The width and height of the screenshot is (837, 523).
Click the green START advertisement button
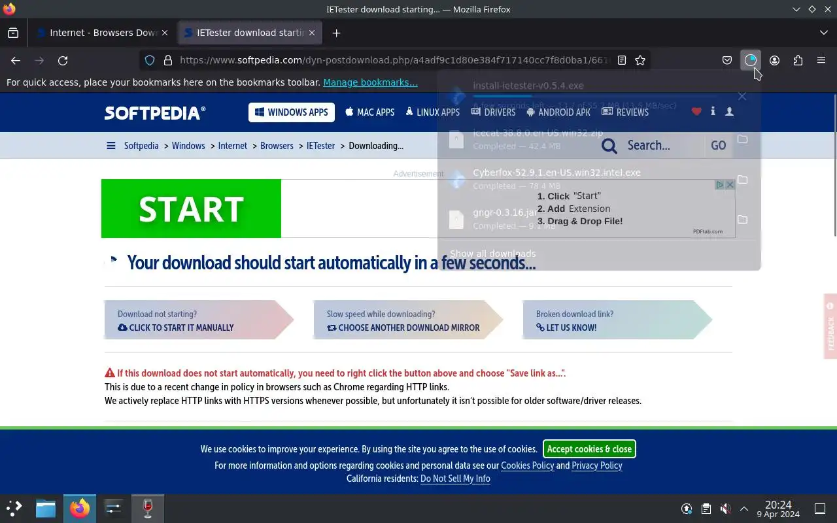tap(191, 209)
